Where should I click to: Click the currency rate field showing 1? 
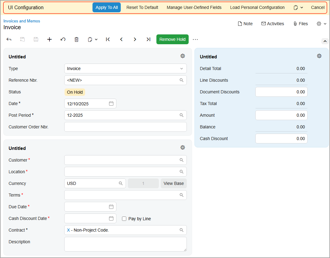click(143, 183)
